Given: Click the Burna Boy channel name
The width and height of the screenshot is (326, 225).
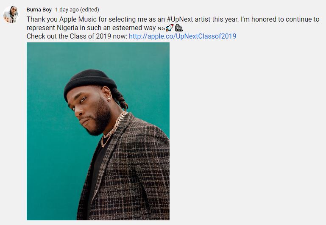Looking at the screenshot, I should (x=39, y=10).
